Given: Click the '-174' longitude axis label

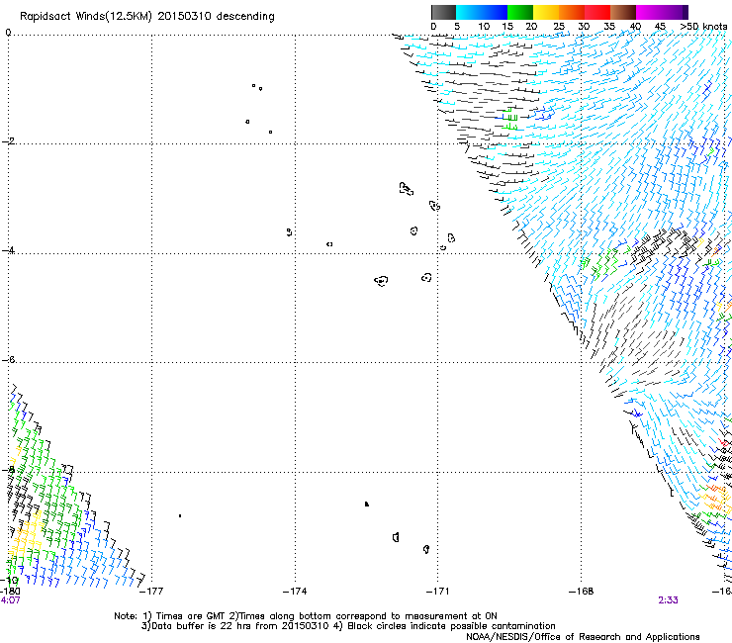Looking at the screenshot, I should 295,592.
